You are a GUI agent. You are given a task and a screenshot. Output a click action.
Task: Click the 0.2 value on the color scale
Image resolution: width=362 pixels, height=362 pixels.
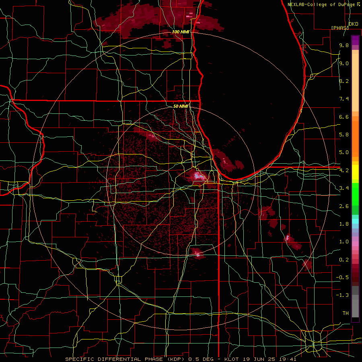[x=344, y=260]
